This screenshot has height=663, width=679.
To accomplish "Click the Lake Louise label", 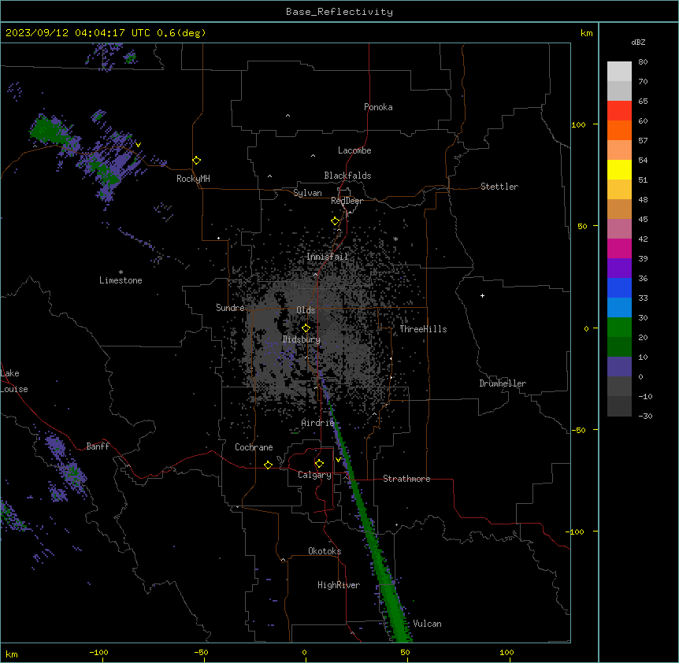I will tap(14, 381).
